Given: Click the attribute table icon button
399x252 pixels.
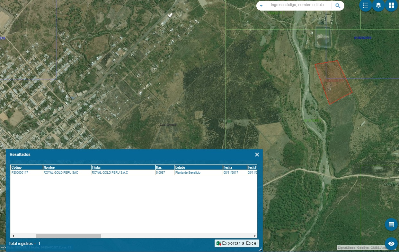Looking at the screenshot, I should [391, 224].
